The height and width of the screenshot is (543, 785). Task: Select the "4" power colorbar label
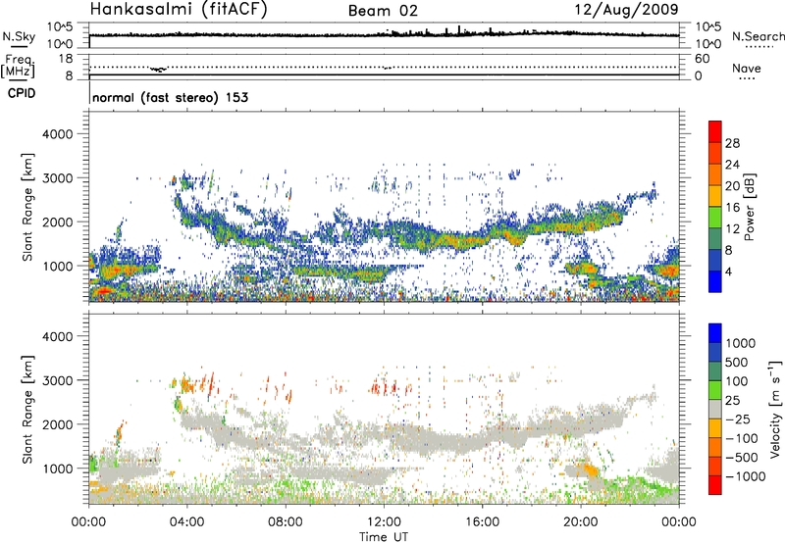point(728,272)
